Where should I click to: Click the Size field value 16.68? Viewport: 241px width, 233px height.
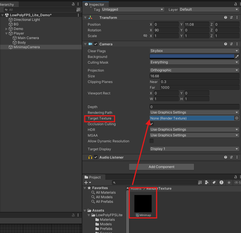195,76
